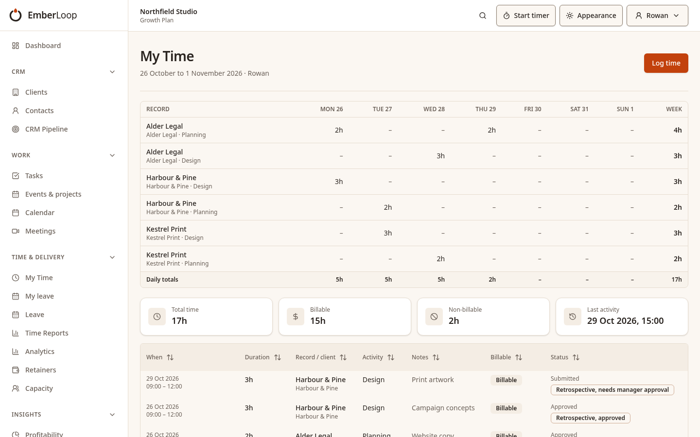Click 'Print artwork' note text
700x437 pixels.
433,380
